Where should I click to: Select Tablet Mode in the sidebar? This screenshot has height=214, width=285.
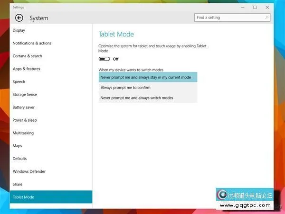[x=23, y=197]
